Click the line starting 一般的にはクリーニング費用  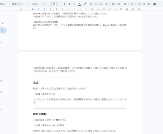pos(66,17)
